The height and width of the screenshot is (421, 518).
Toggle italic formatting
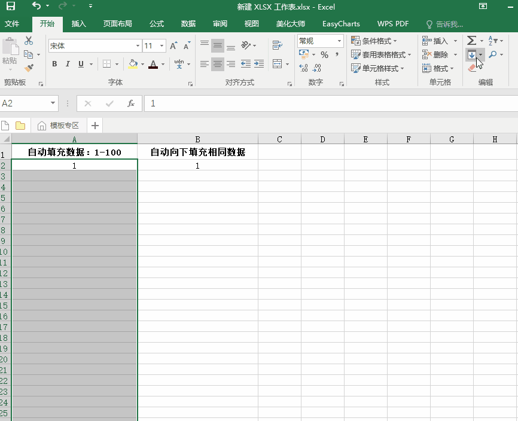tap(67, 64)
